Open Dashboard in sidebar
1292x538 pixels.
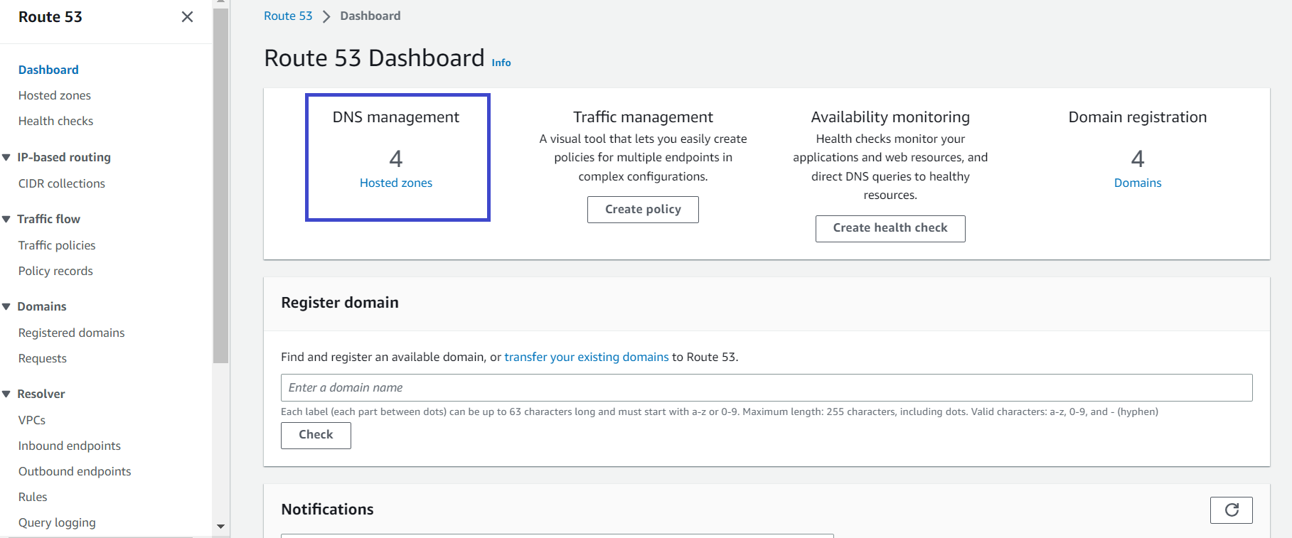48,70
